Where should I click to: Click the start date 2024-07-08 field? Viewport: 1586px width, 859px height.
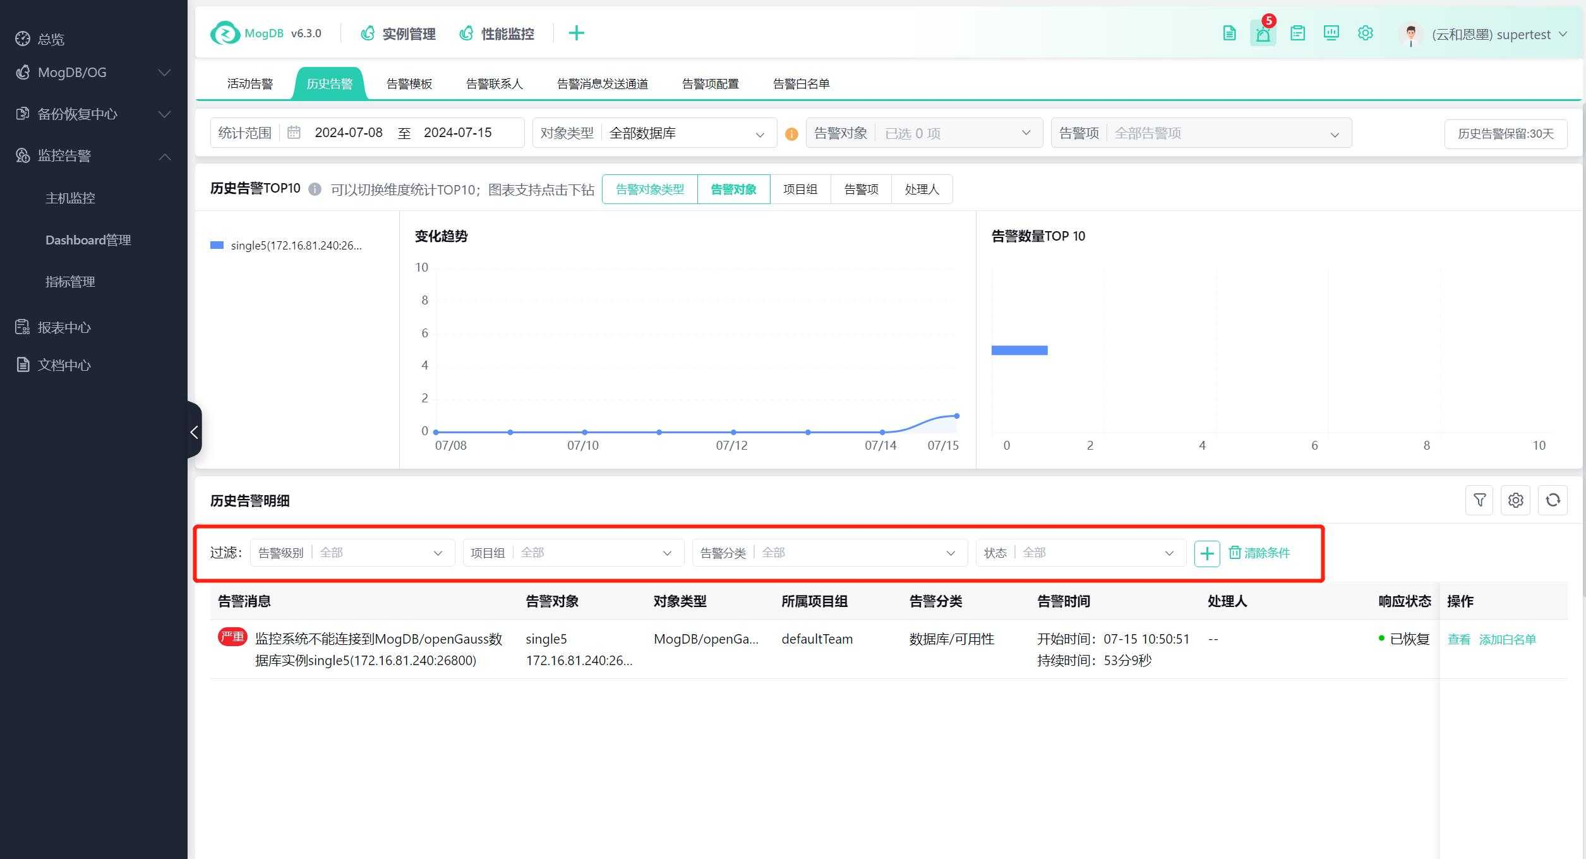point(349,133)
